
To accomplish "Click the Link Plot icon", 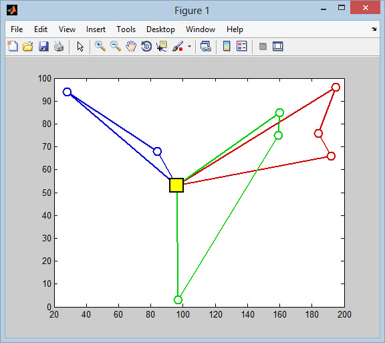I will click(205, 46).
